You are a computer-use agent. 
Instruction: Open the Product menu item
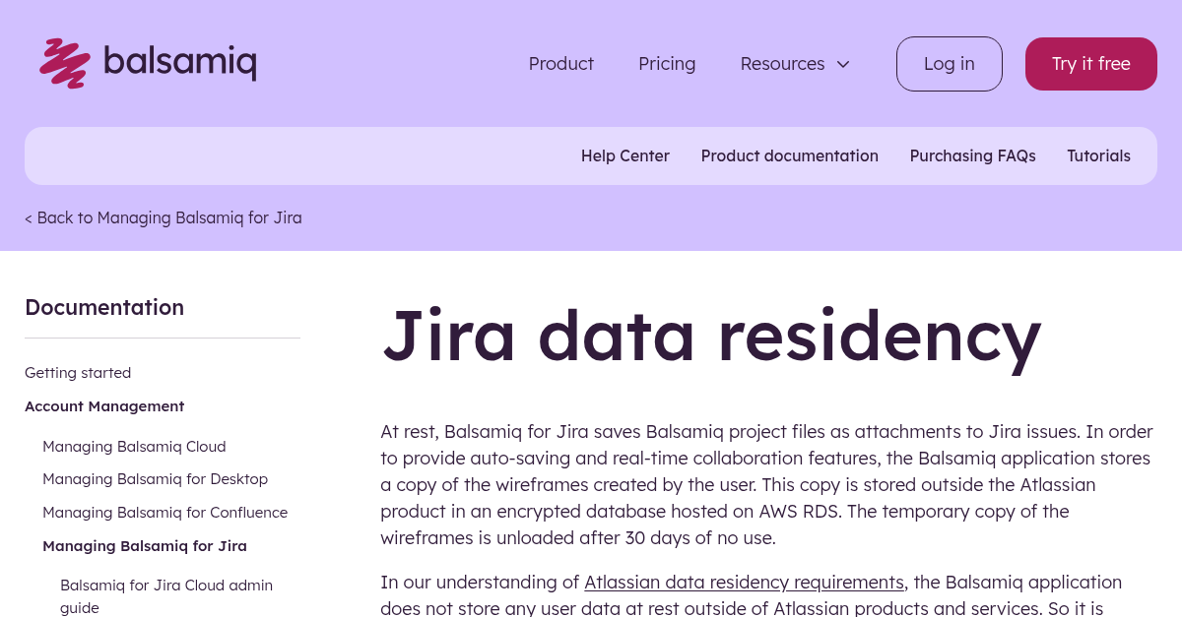560,64
